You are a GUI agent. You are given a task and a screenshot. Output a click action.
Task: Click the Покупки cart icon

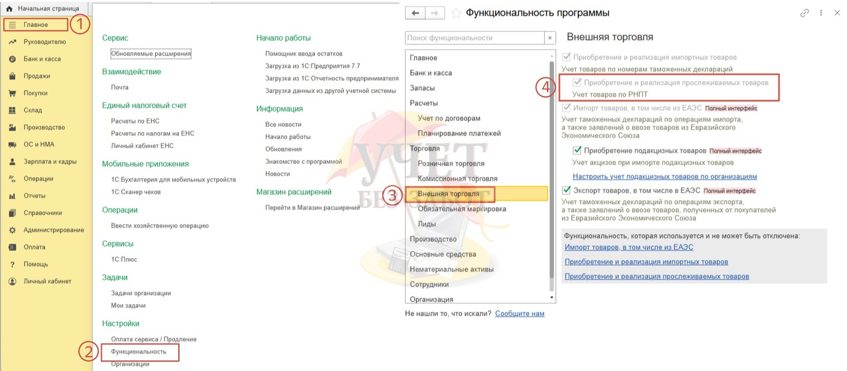pyautogui.click(x=12, y=93)
